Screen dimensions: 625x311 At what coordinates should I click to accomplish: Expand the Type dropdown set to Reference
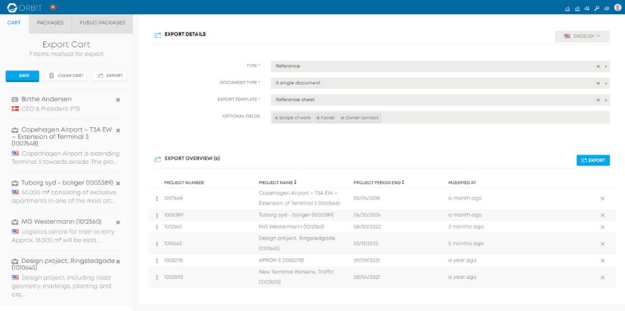[x=605, y=66]
